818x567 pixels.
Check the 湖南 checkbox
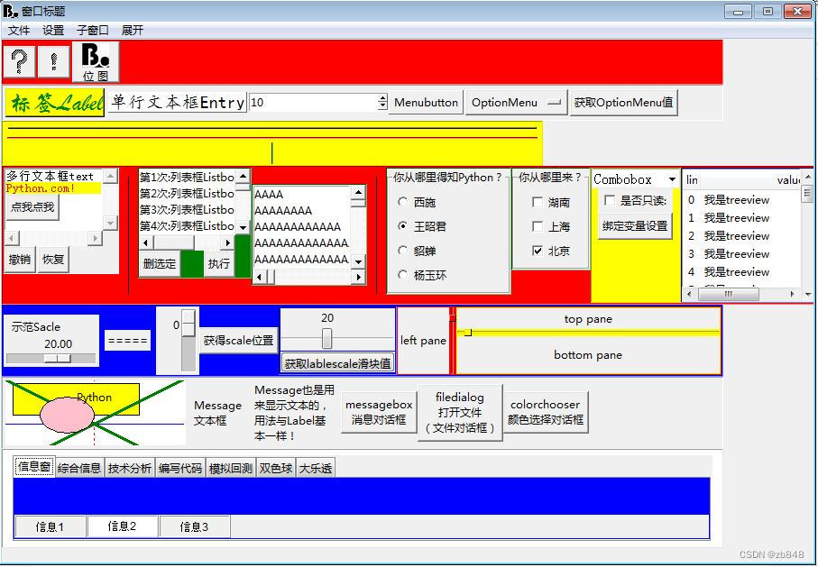pos(538,202)
